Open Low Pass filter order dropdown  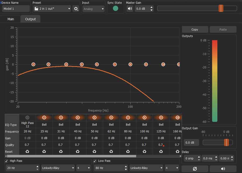[x=172, y=168]
